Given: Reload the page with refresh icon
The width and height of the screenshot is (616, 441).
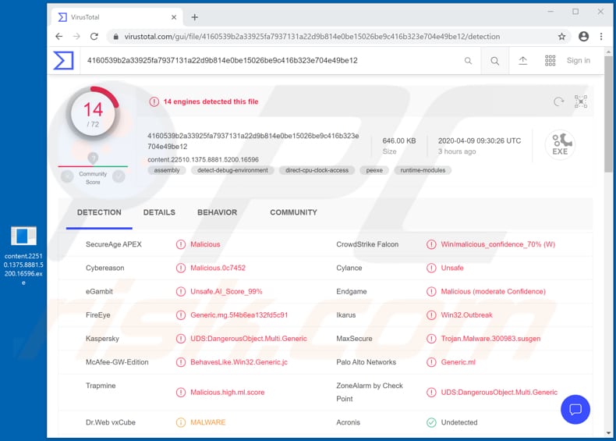Looking at the screenshot, I should point(94,37).
